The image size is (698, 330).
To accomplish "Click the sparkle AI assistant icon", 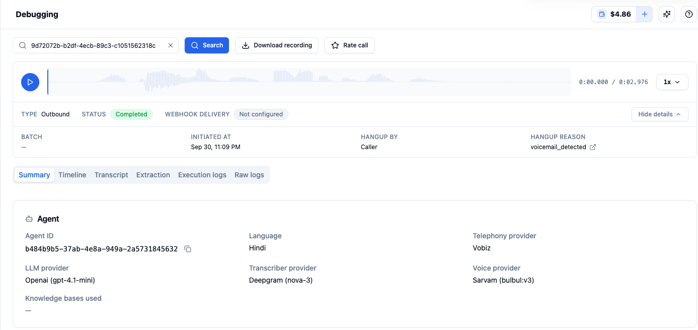I will (x=667, y=14).
